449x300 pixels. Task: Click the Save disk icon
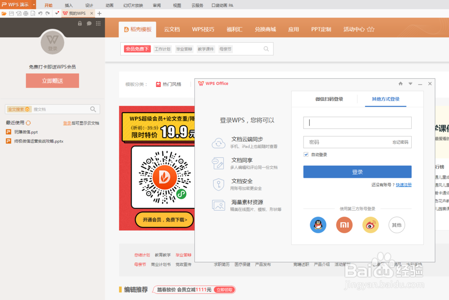(12, 13)
